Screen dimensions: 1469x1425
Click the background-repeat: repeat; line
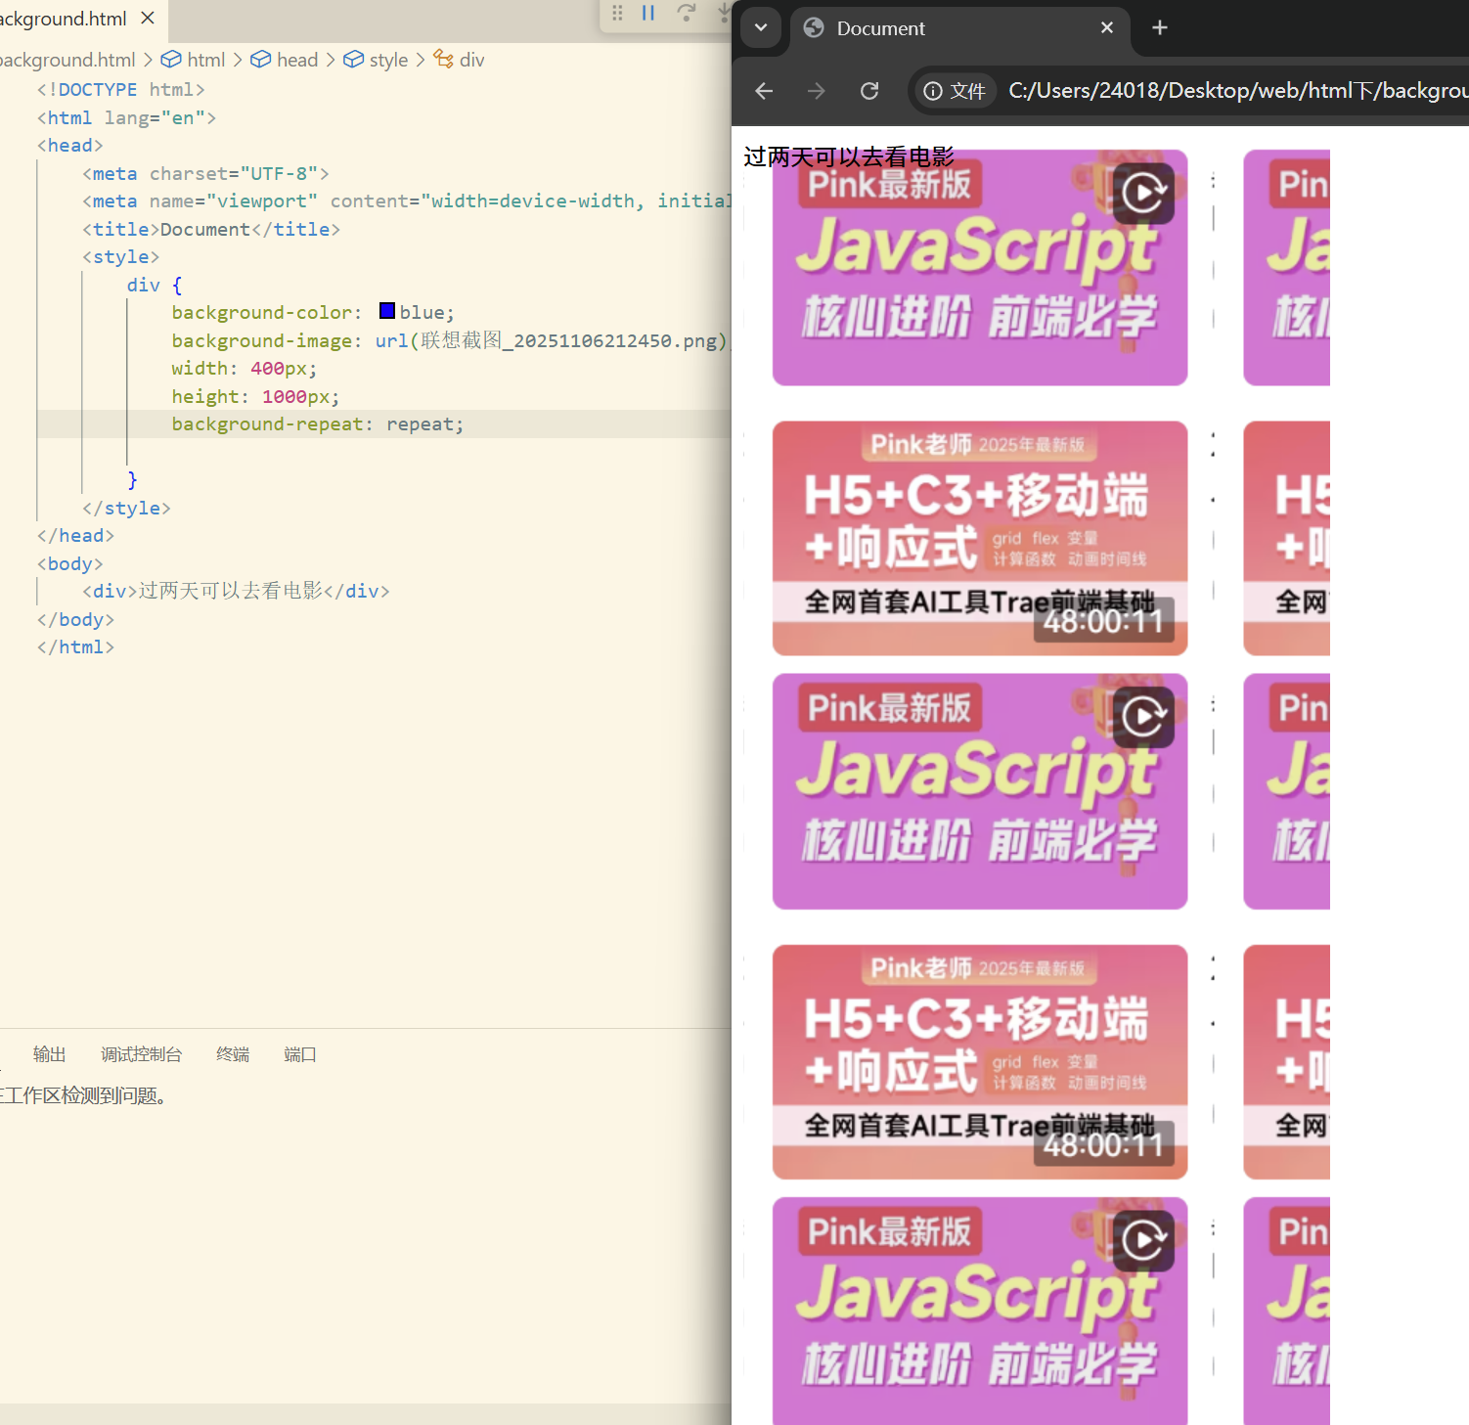coord(318,423)
